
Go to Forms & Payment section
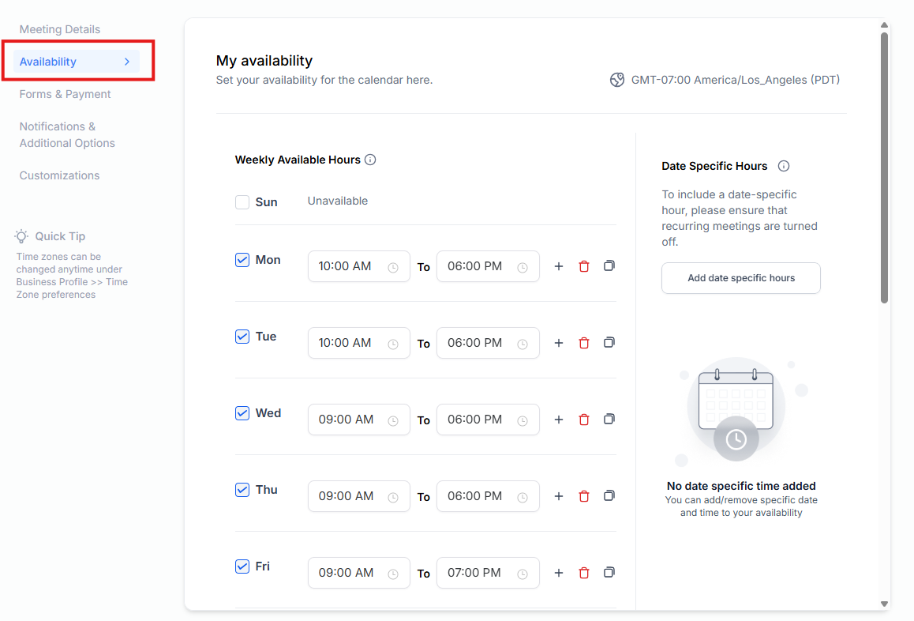pos(66,94)
